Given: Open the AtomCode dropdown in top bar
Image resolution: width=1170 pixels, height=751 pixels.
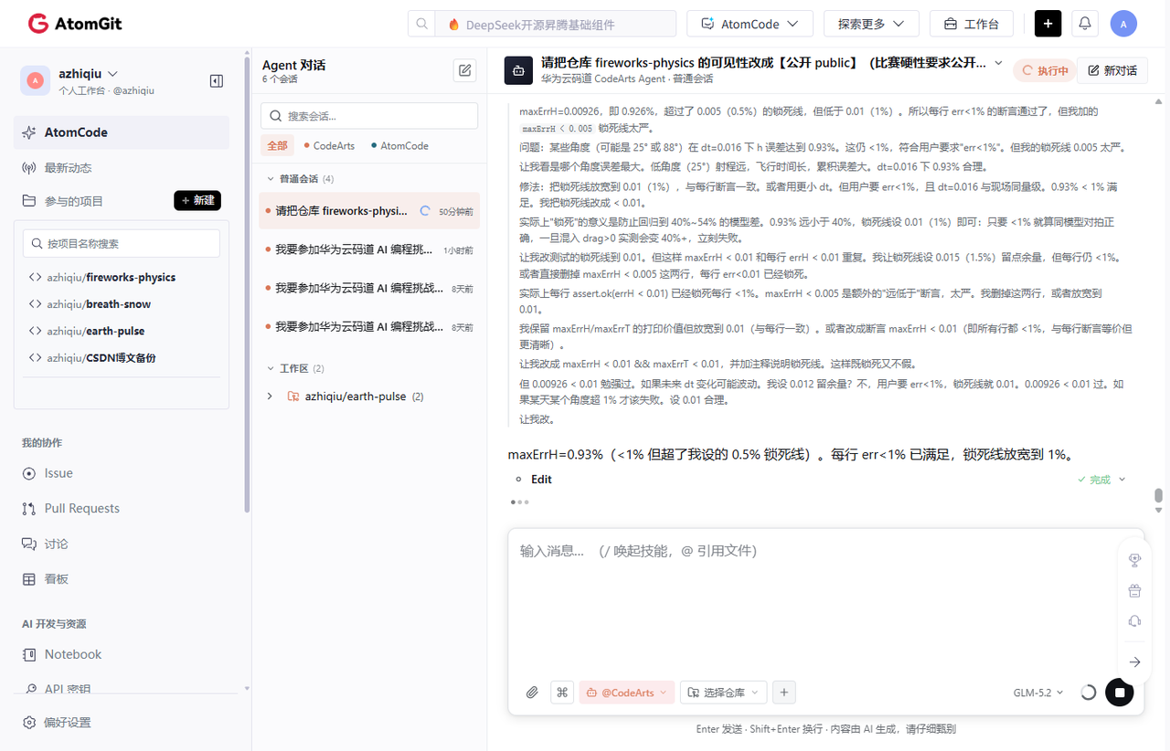Looking at the screenshot, I should point(750,24).
